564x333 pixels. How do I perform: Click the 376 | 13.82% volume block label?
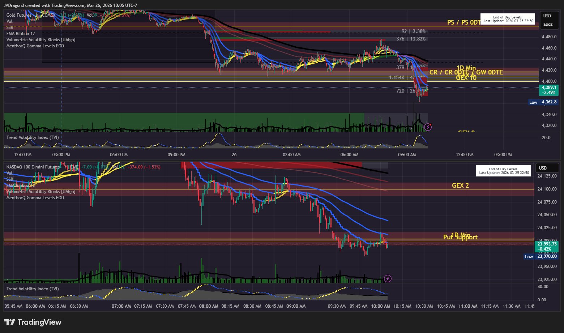coord(411,39)
